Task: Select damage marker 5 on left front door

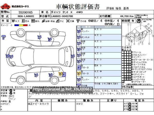Action: click(x=36, y=75)
